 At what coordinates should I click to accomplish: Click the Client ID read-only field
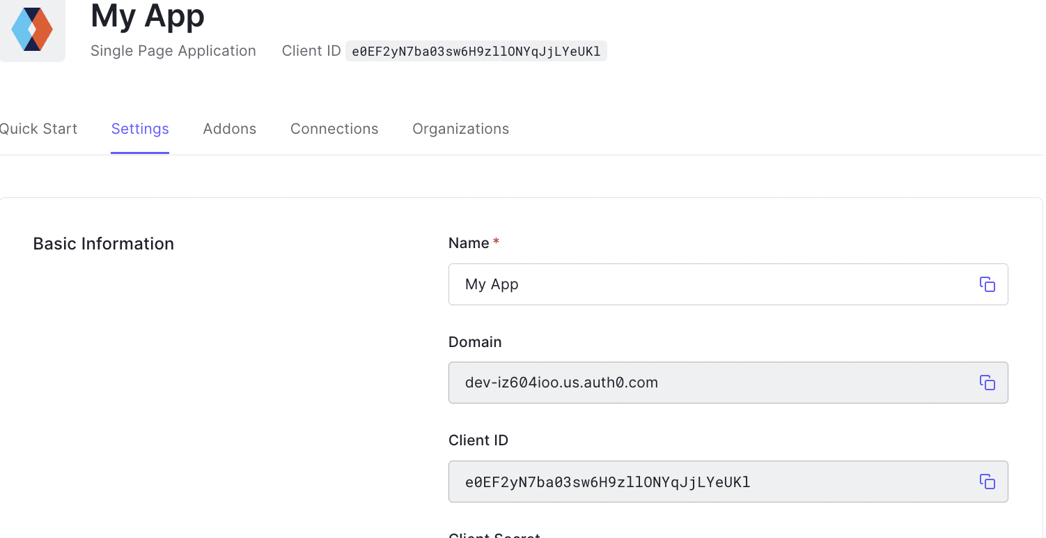coord(728,482)
